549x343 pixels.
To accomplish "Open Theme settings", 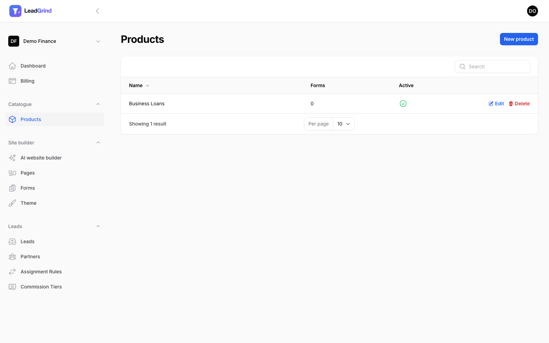I will coord(55,203).
